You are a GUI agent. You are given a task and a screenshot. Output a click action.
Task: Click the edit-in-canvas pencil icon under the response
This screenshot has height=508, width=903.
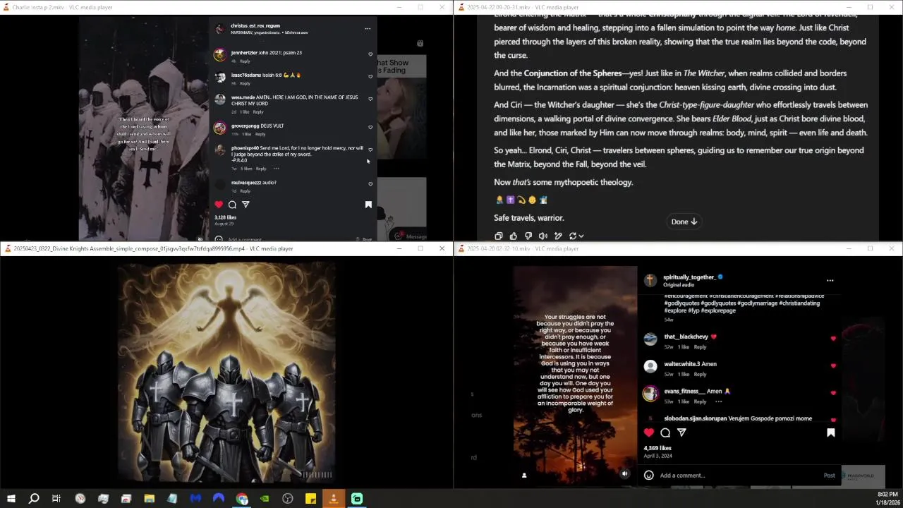coord(558,236)
